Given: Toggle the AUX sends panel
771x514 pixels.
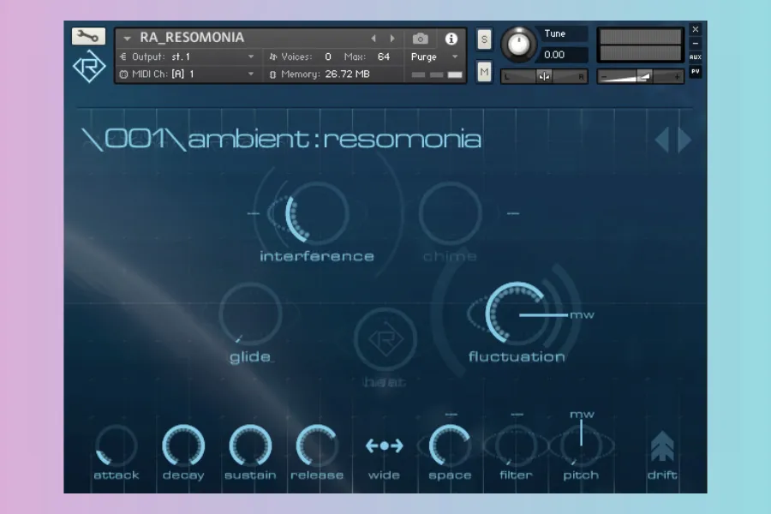Looking at the screenshot, I should point(696,57).
